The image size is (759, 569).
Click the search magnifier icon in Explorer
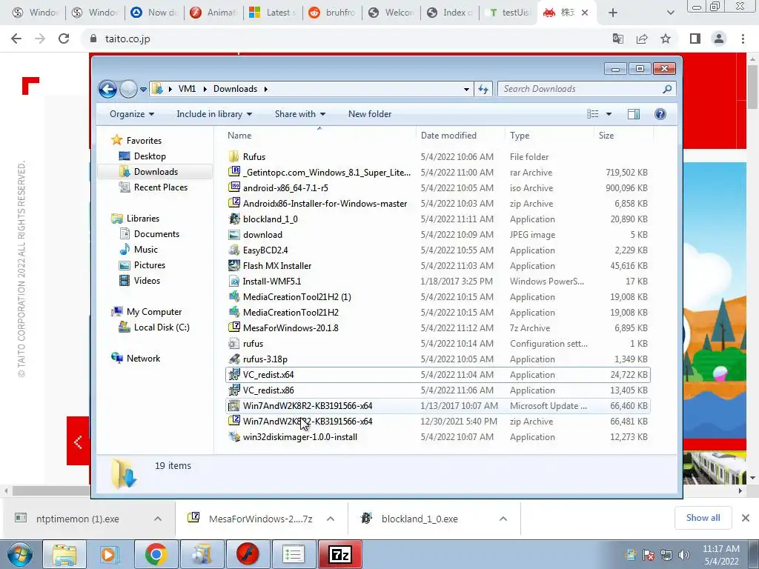click(667, 89)
